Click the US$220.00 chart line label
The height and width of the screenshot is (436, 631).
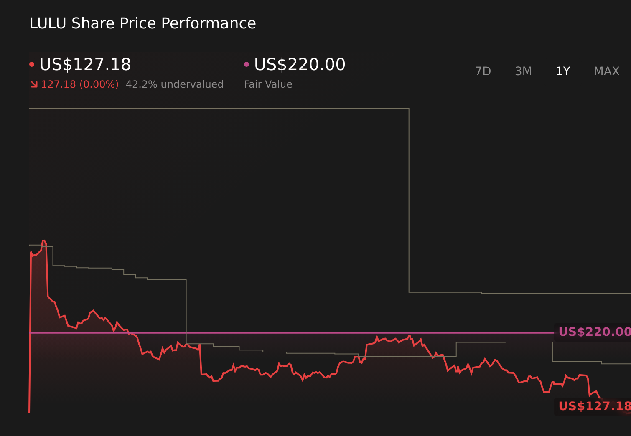594,332
